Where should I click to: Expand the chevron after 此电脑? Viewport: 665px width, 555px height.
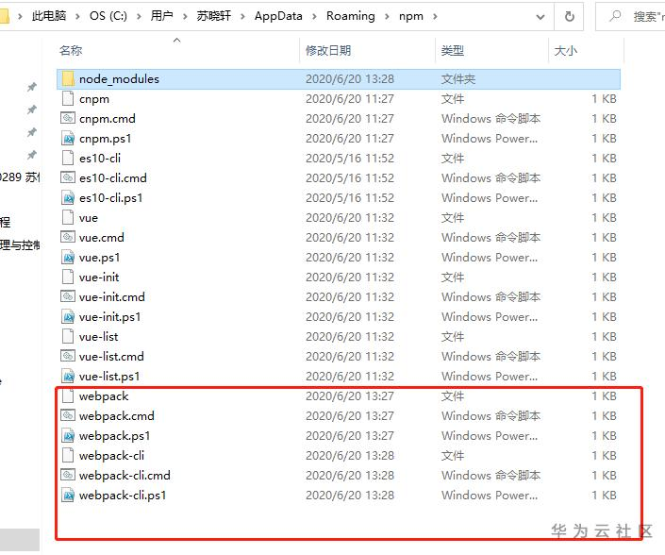77,17
